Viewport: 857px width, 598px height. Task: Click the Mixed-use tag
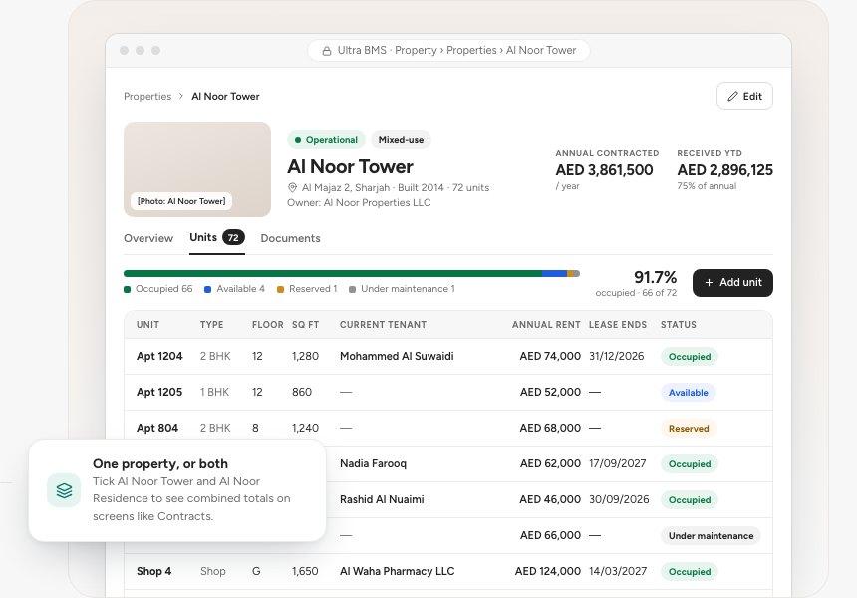401,140
